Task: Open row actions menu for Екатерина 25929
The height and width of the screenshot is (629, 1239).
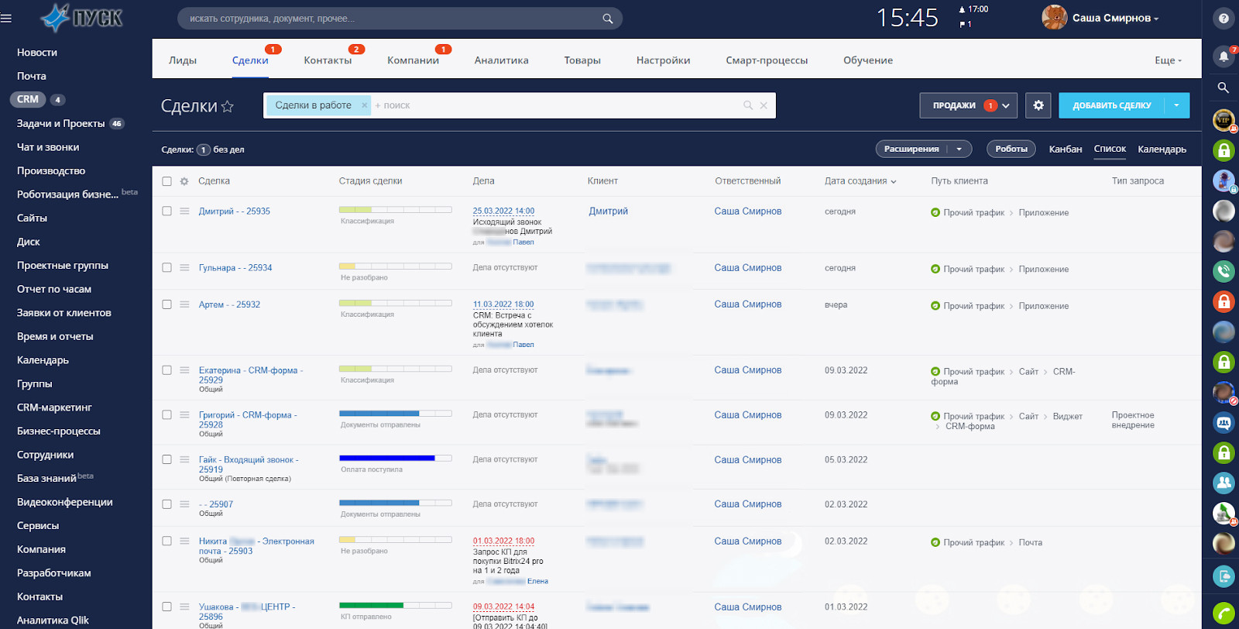Action: (x=184, y=370)
